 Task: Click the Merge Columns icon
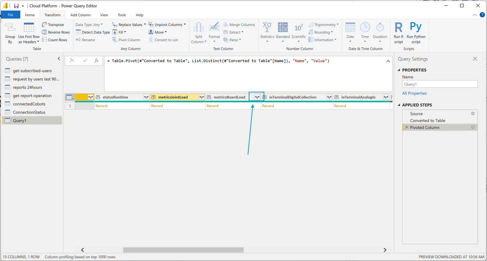[239, 24]
